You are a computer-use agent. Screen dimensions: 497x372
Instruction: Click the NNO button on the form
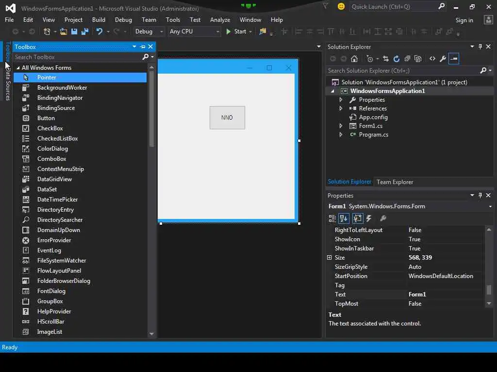click(227, 117)
